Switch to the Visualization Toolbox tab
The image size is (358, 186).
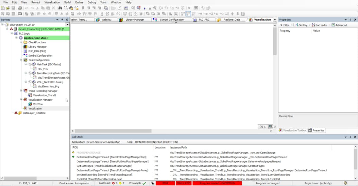(292, 130)
